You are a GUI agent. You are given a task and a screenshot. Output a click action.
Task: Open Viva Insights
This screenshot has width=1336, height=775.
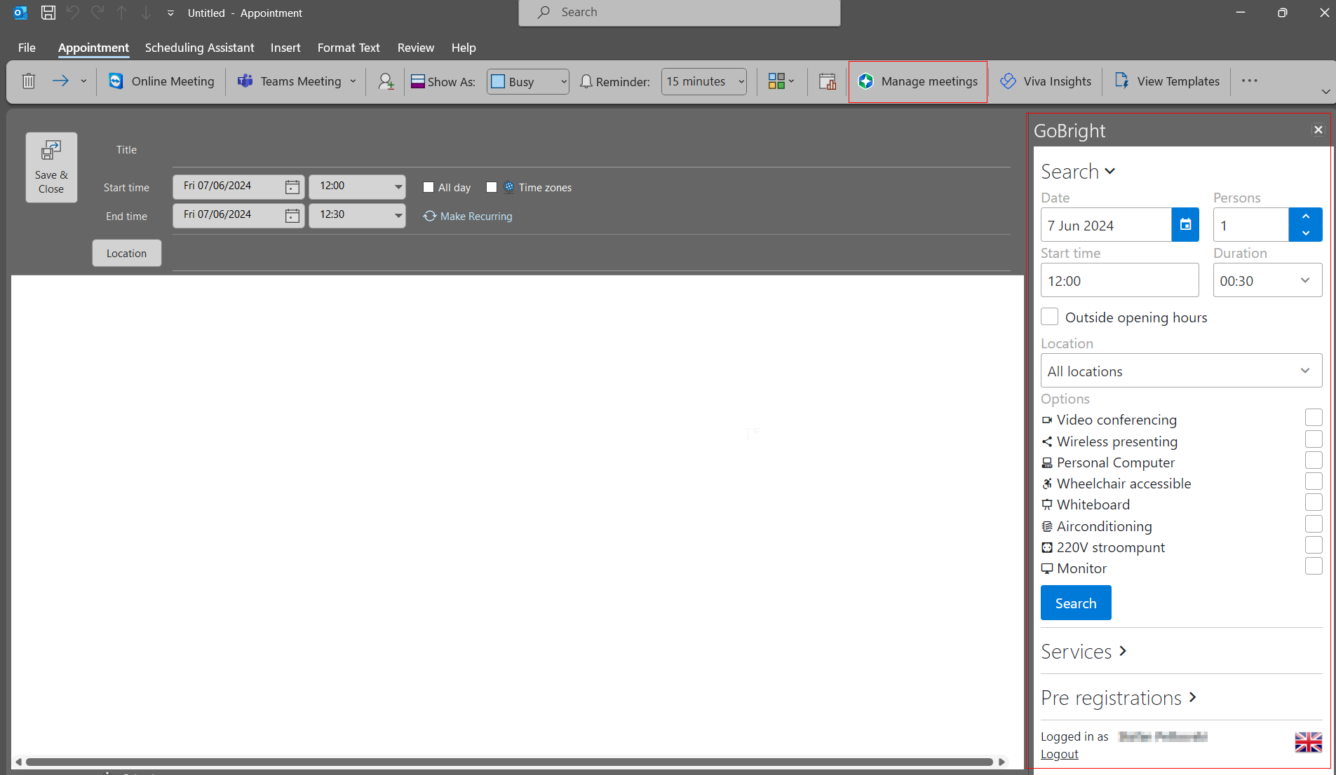pos(1046,81)
